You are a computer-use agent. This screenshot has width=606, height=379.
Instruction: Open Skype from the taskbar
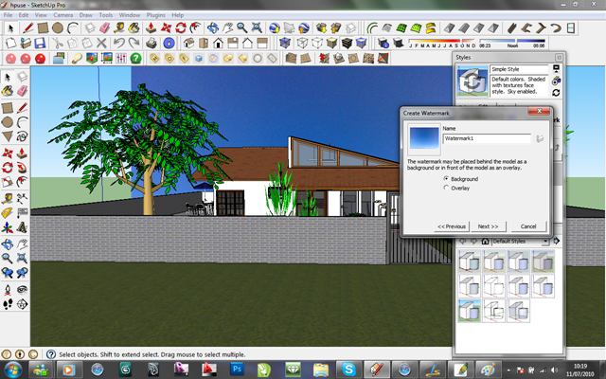pos(348,370)
